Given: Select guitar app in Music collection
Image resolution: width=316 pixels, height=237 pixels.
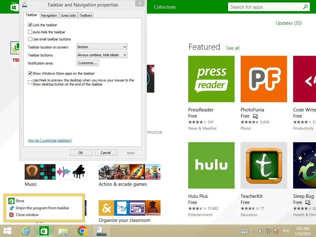Looking at the screenshot, I should point(32,172).
